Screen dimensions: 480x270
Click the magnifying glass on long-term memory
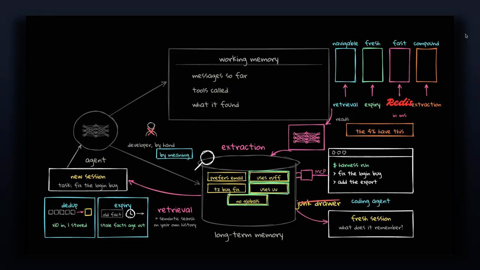205,159
